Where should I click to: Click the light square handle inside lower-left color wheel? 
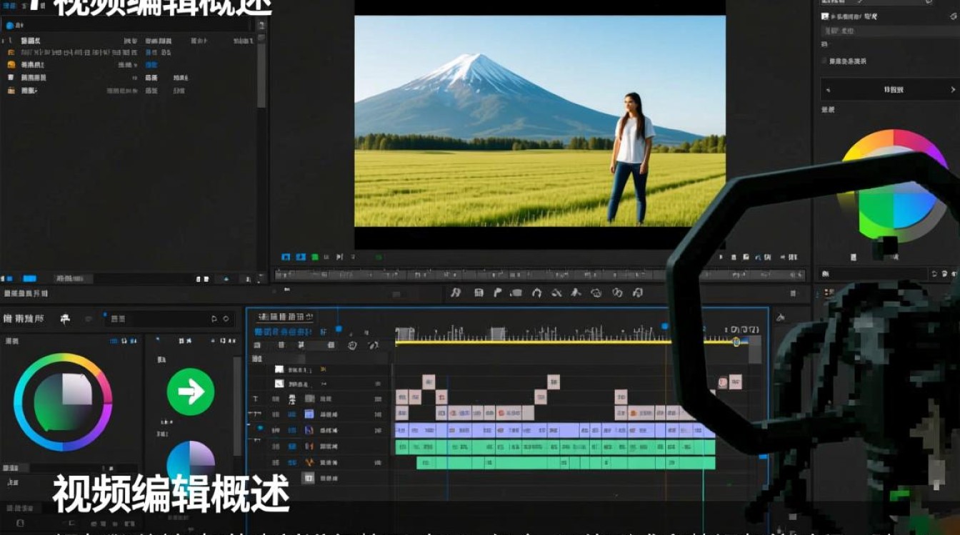[76, 389]
